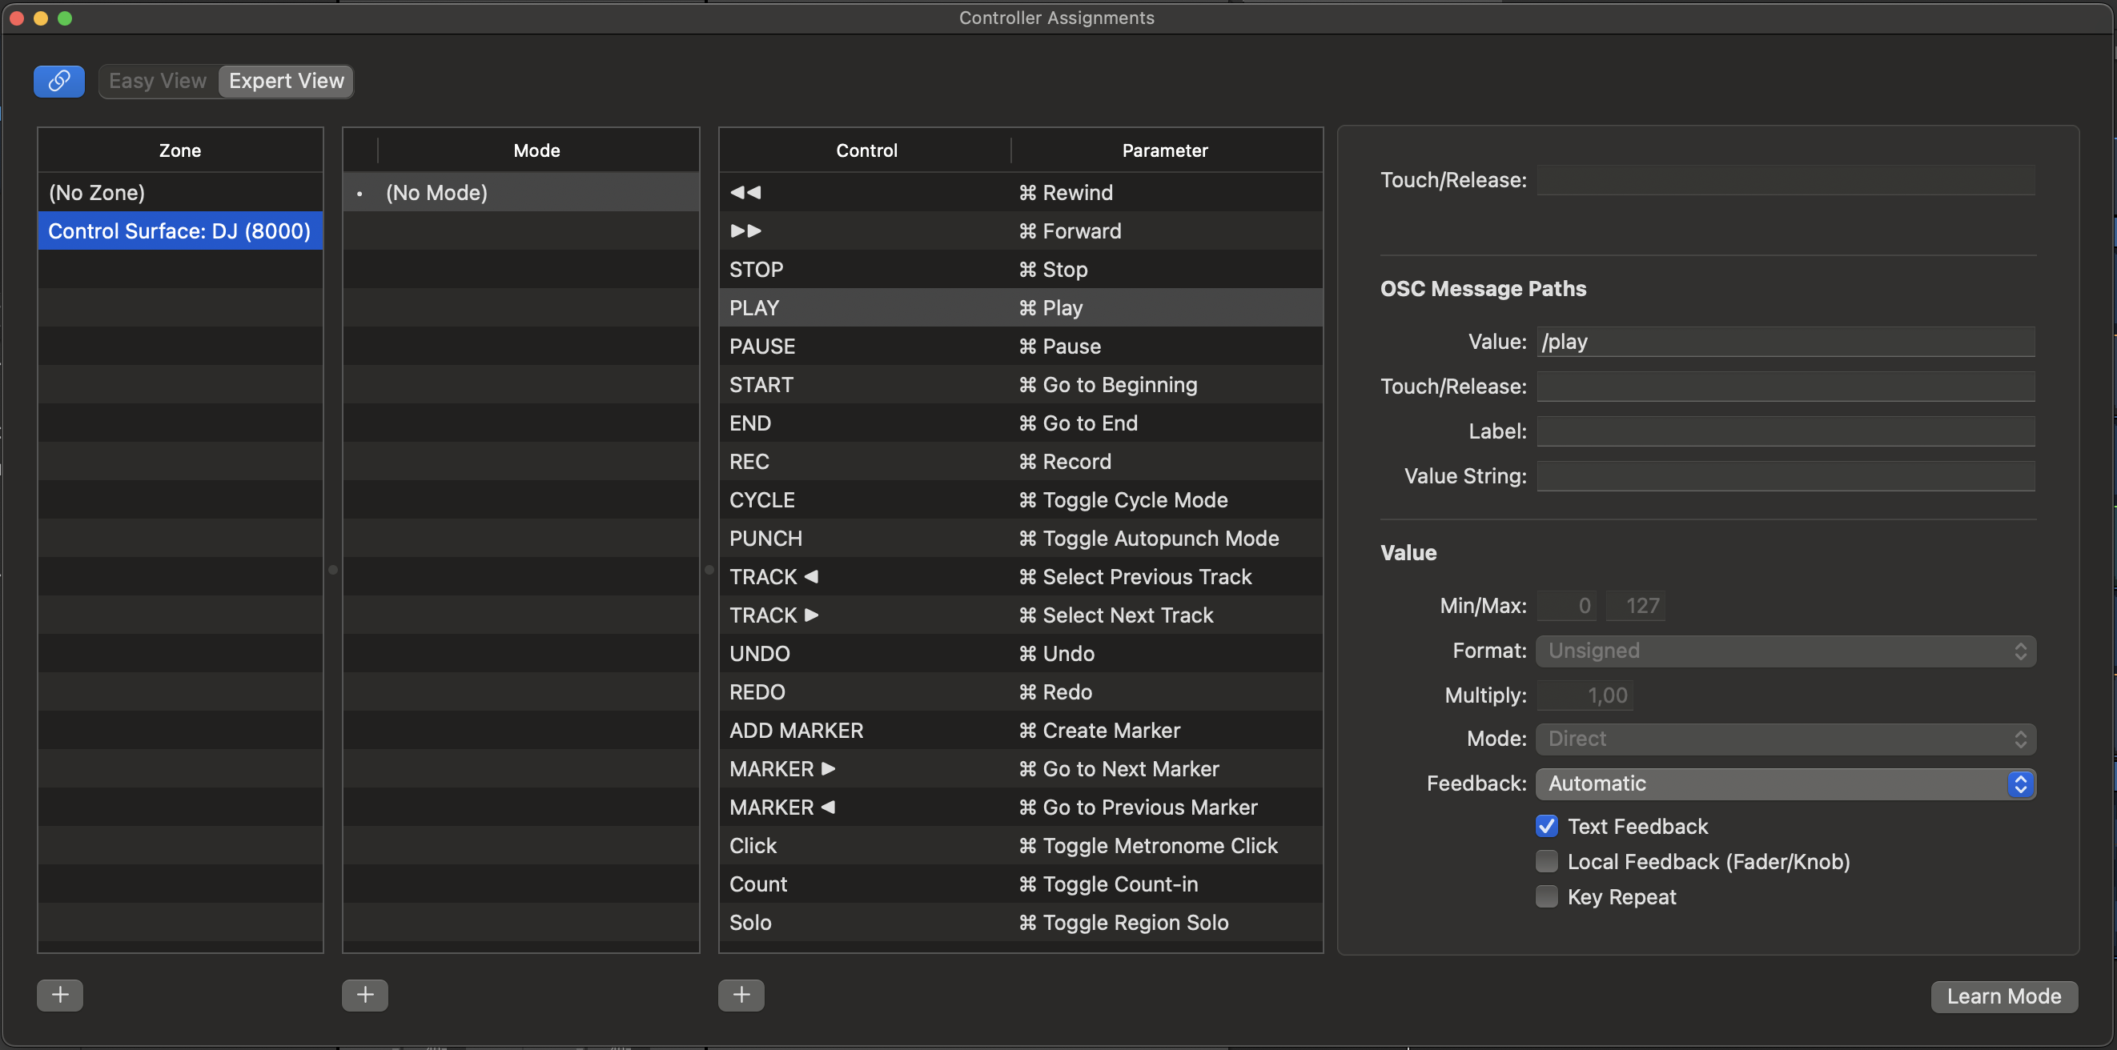Screen dimensions: 2117x1050
Task: Click the OSC Touch/Release field below Value
Action: tap(1786, 387)
